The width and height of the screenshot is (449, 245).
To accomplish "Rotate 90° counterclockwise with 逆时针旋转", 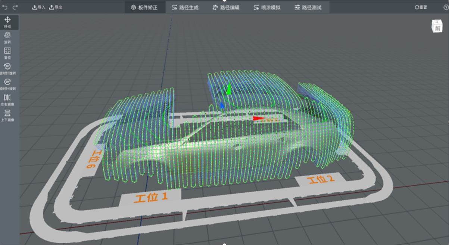I will coord(7,69).
